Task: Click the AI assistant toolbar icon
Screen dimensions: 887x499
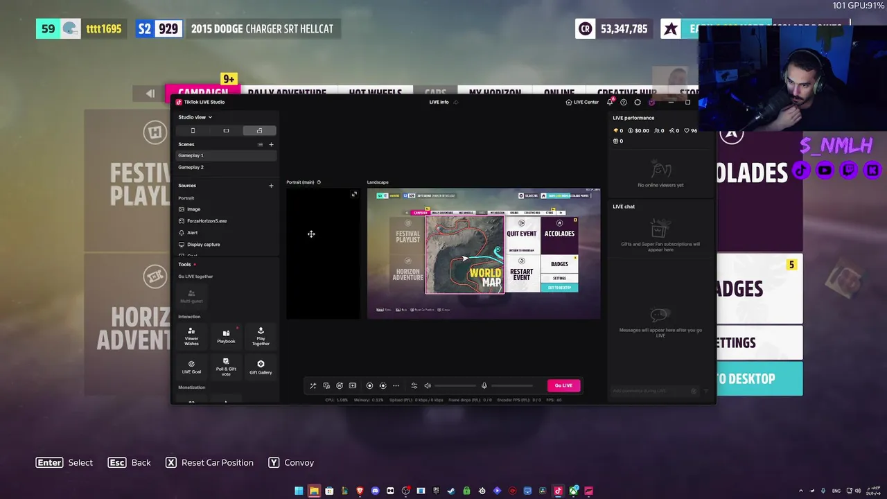Action: click(340, 385)
